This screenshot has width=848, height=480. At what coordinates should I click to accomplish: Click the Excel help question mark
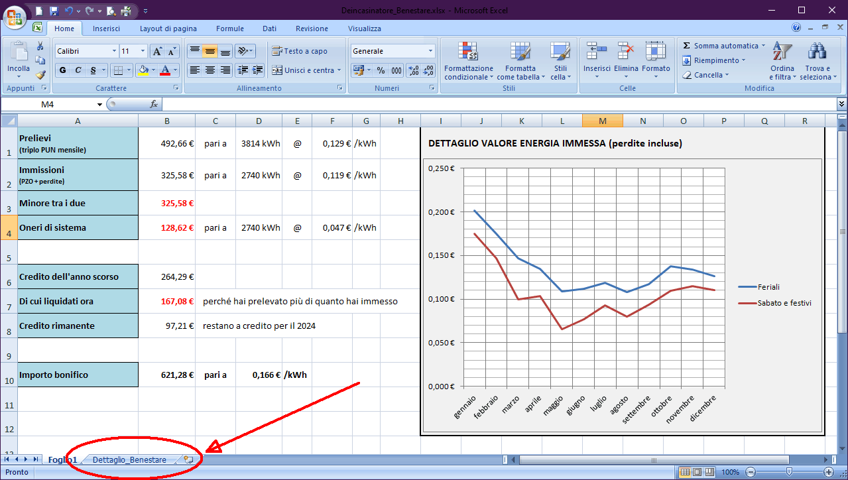[x=796, y=28]
